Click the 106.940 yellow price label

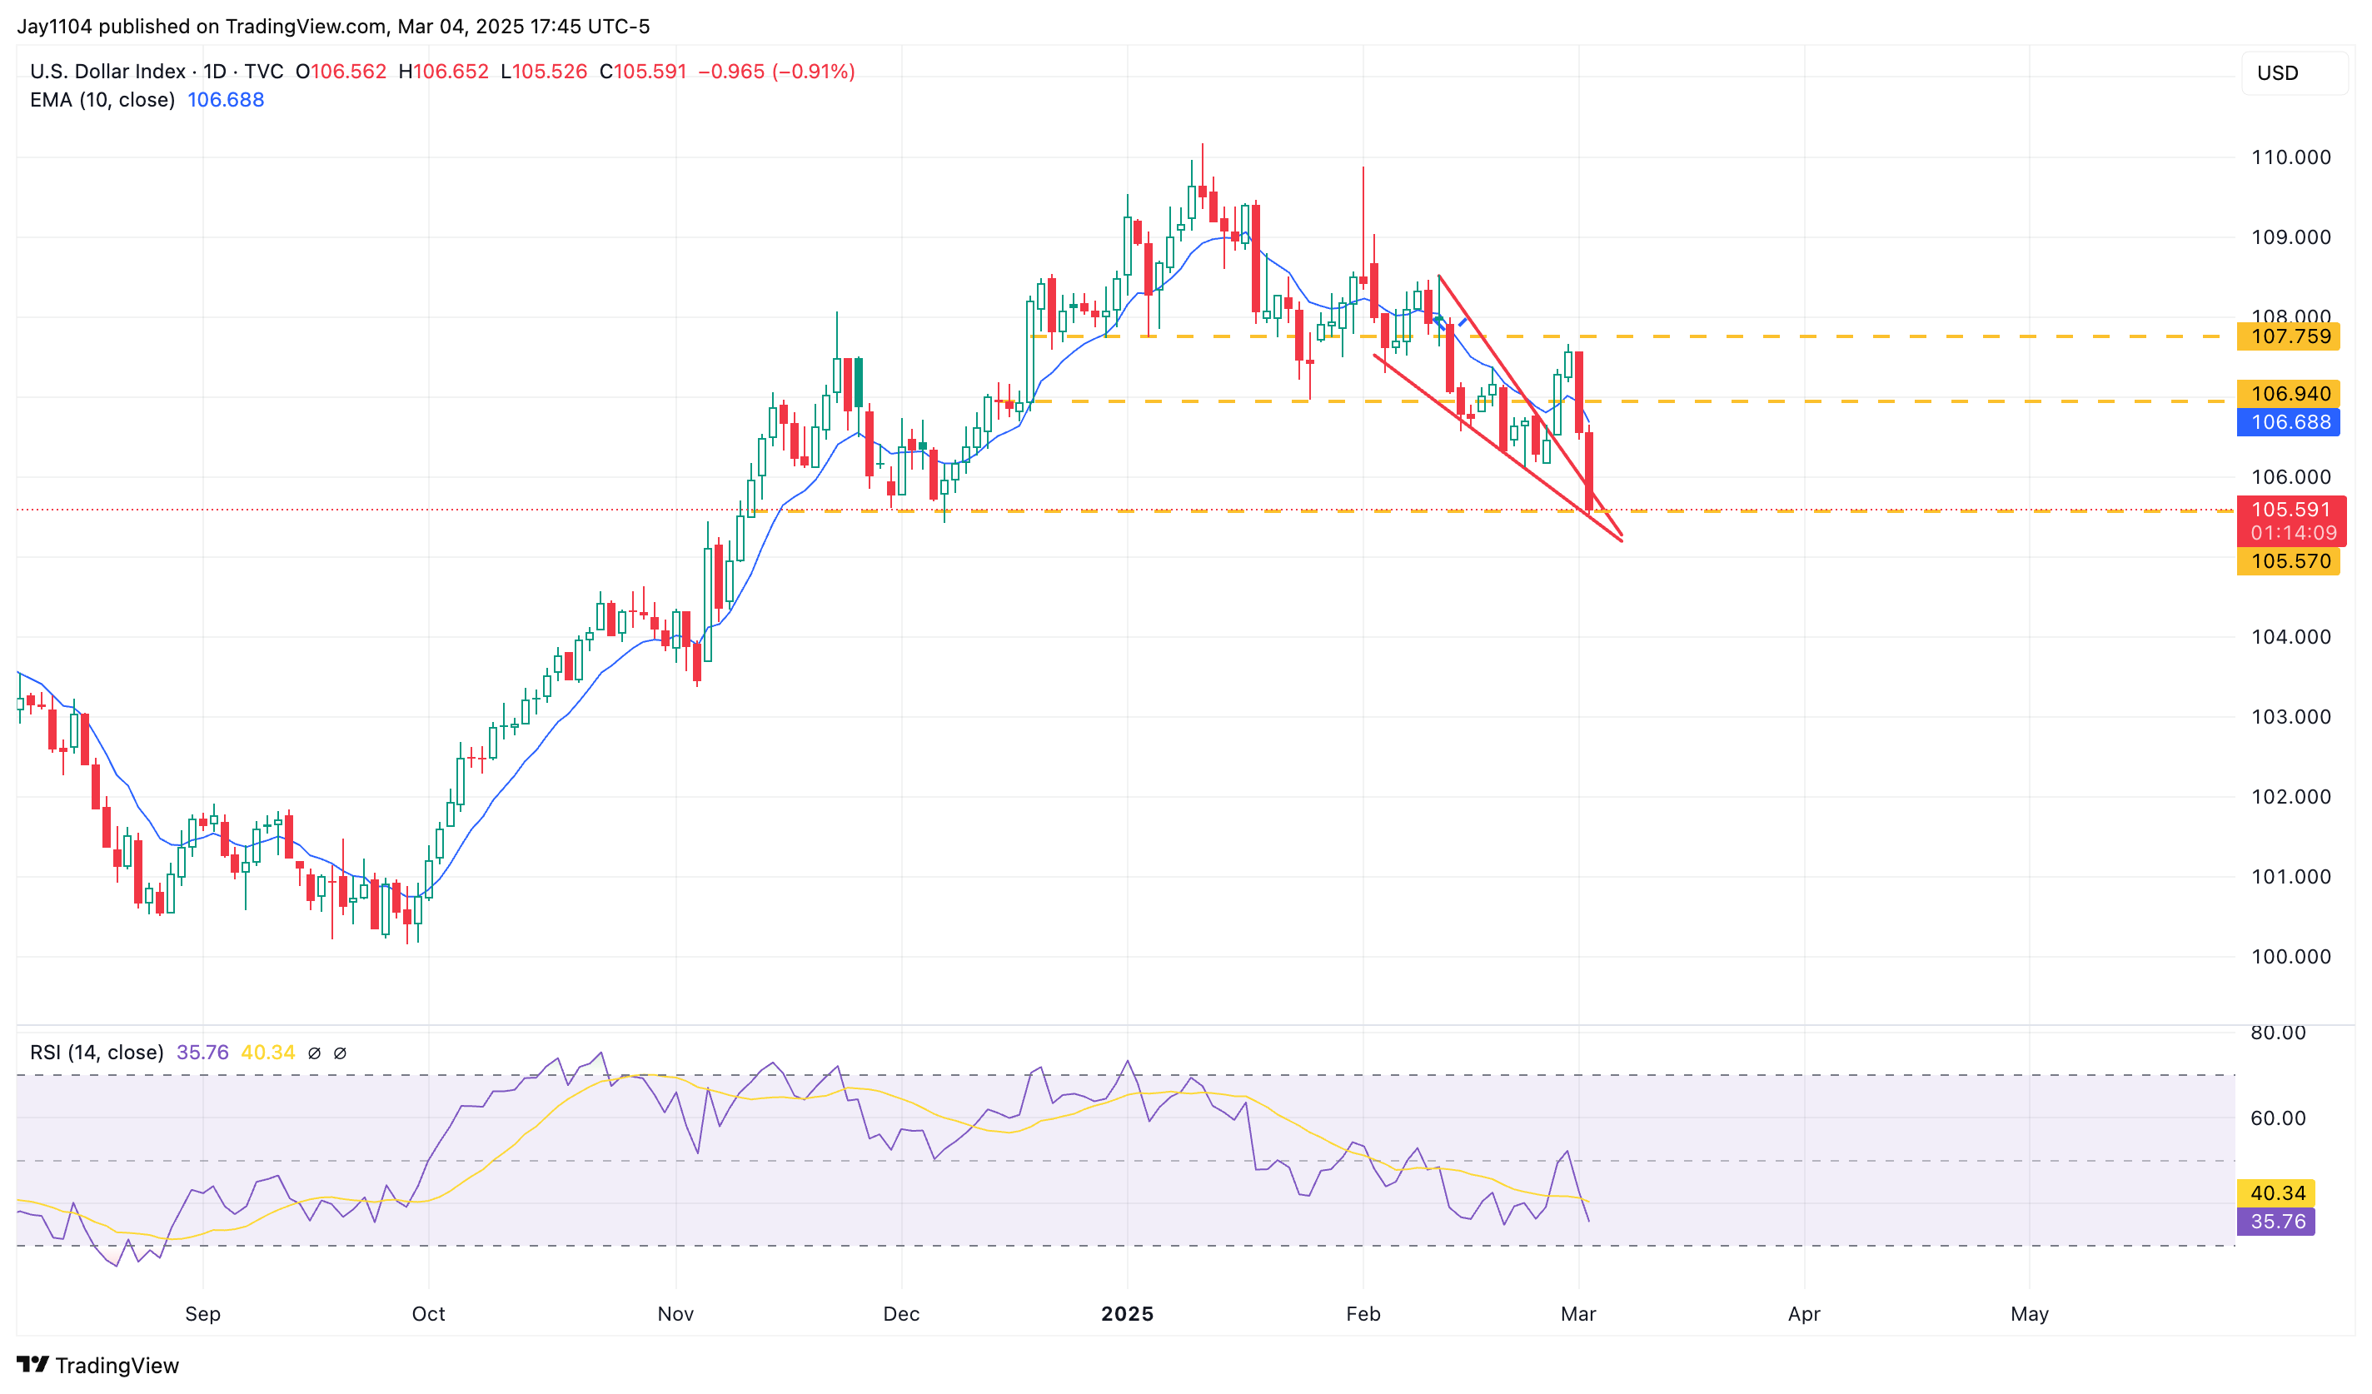[x=2290, y=393]
